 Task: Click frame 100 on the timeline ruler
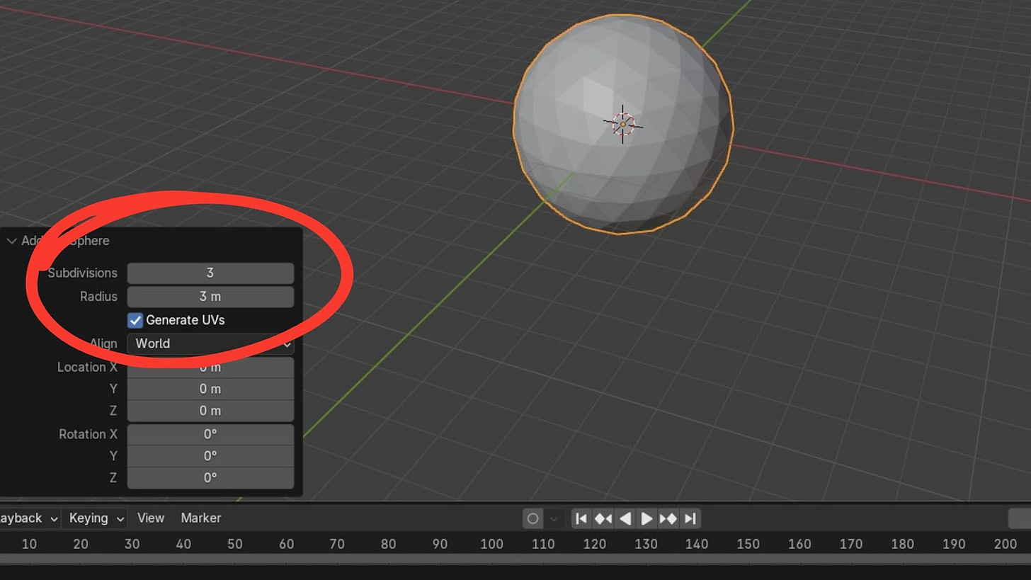[491, 544]
